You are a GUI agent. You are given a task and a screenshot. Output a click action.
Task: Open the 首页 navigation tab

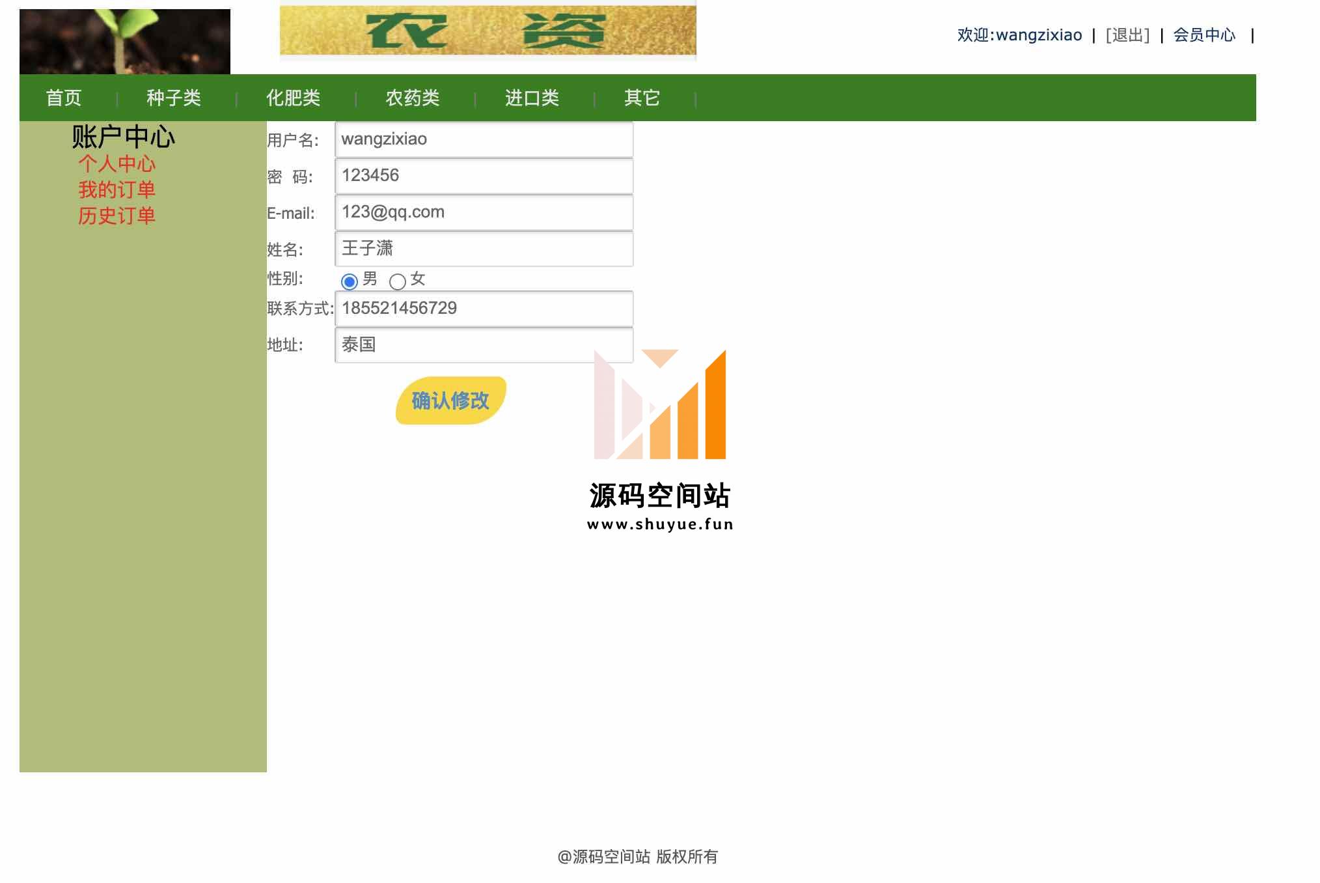[x=64, y=98]
